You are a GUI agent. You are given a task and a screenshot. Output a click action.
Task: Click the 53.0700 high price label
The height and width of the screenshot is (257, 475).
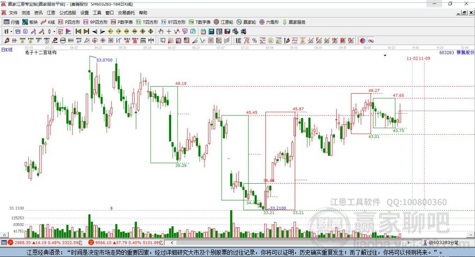coord(104,60)
